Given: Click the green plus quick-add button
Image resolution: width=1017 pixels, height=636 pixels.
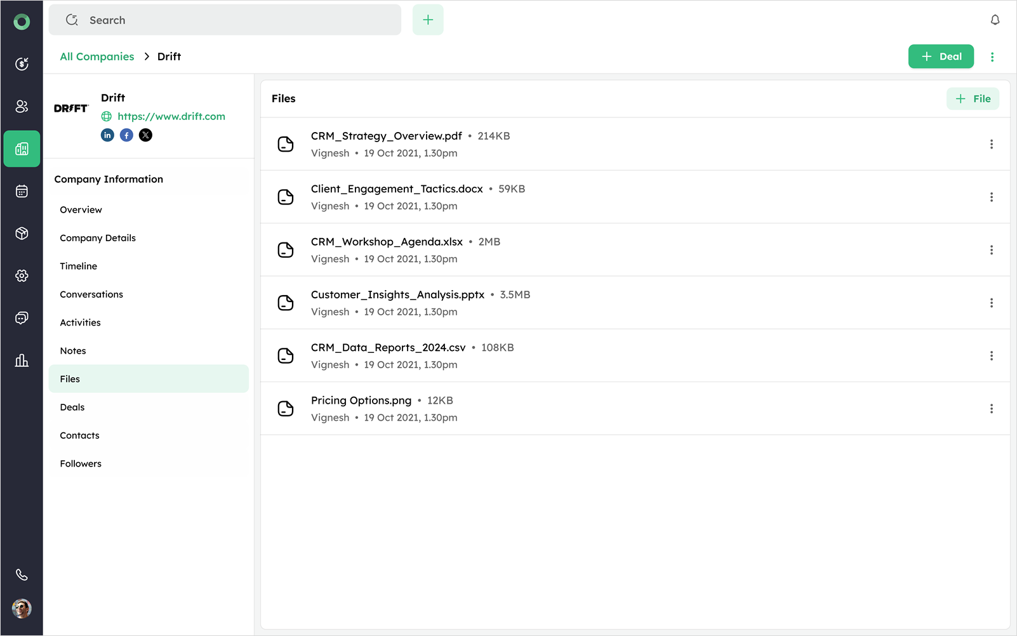Looking at the screenshot, I should pos(428,20).
